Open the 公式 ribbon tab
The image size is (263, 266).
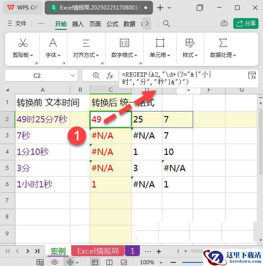tap(112, 24)
